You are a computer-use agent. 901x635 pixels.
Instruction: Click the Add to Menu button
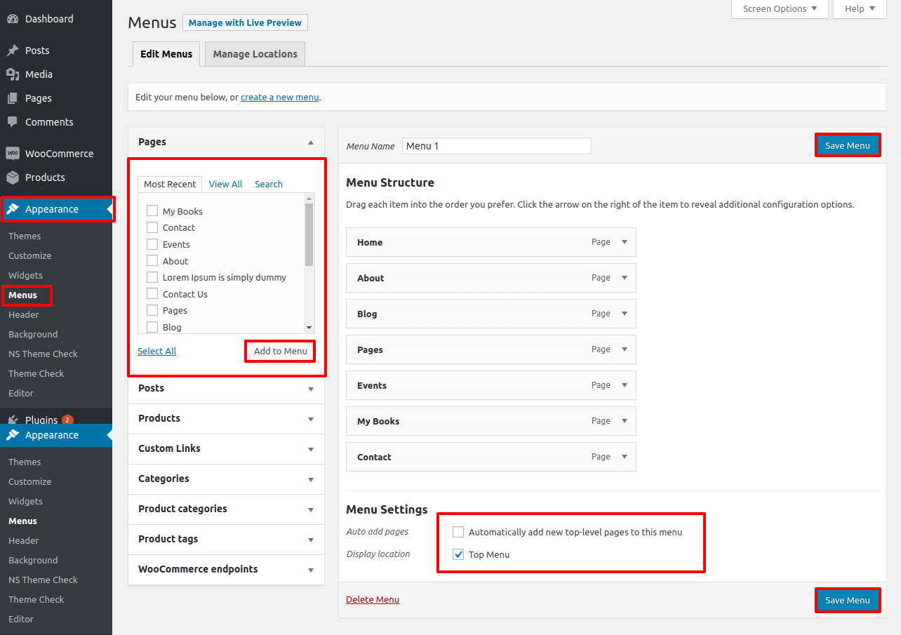(x=281, y=351)
